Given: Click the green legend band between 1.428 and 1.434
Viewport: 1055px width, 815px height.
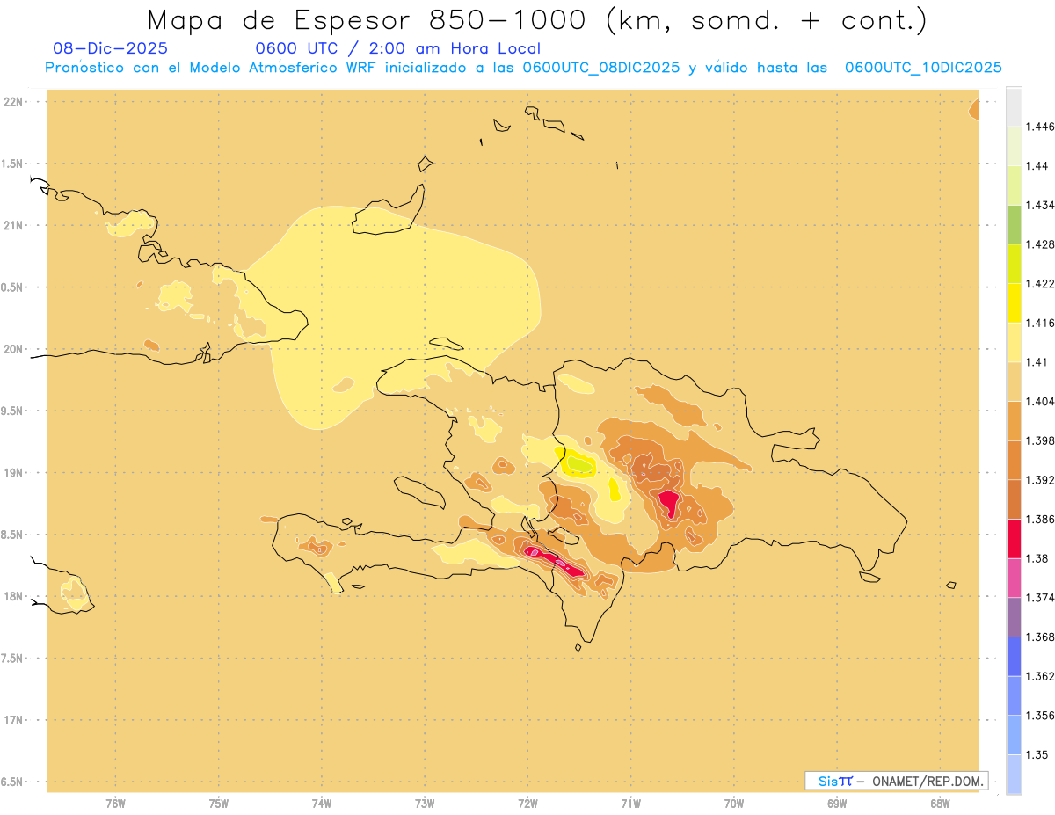Looking at the screenshot, I should (x=1014, y=225).
